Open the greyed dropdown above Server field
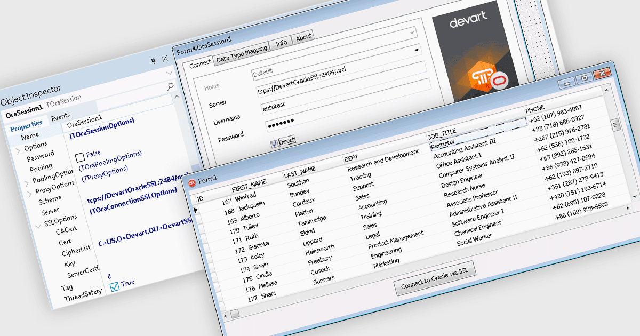640x336 pixels. (411, 34)
